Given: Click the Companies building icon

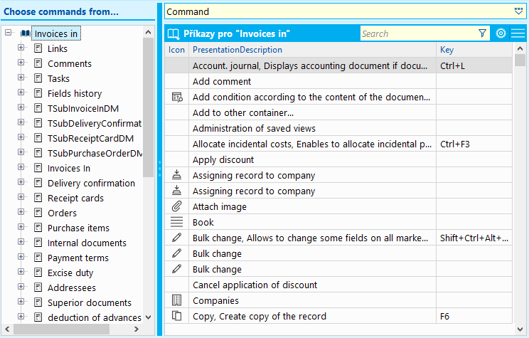Looking at the screenshot, I should (177, 300).
